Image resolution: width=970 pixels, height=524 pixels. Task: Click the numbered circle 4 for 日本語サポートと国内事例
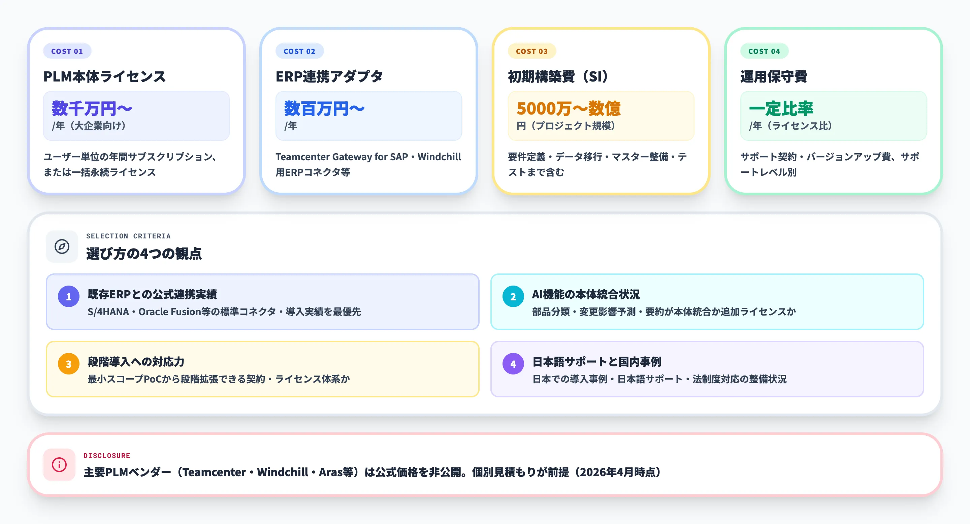click(x=513, y=364)
